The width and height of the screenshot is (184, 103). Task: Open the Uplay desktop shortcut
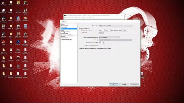[25, 26]
